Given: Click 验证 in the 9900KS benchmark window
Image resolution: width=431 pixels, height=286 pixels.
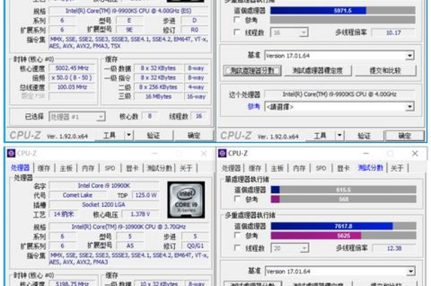Looking at the screenshot, I should (364, 136).
